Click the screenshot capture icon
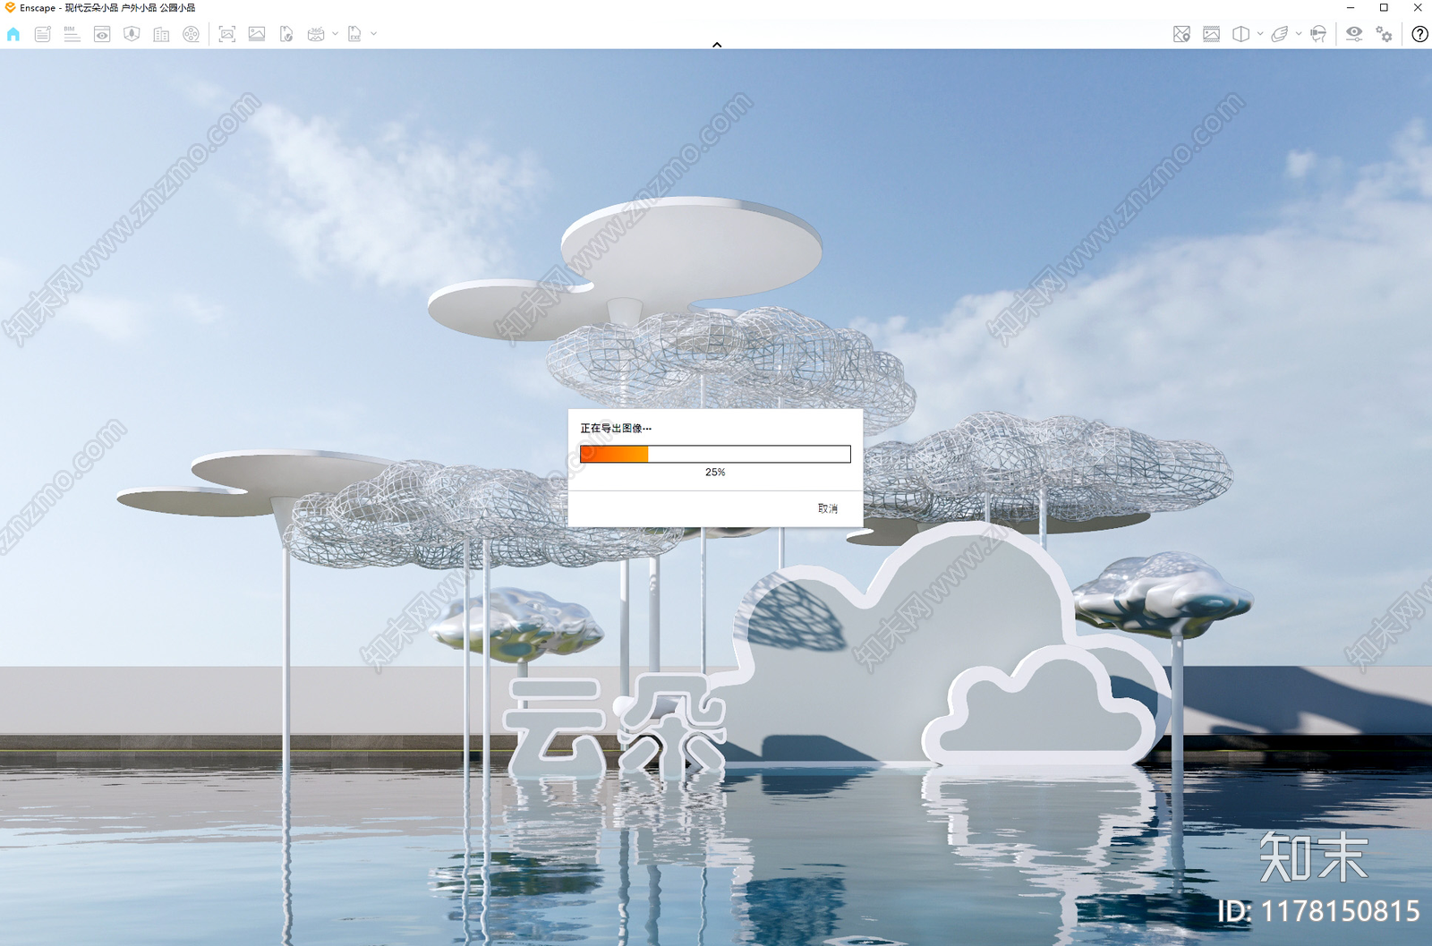 (x=227, y=34)
